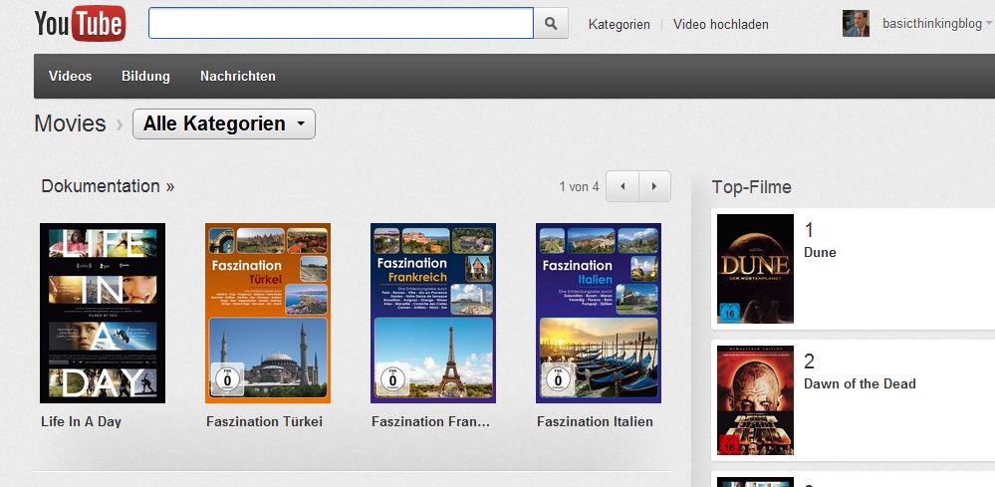Go to next Dokumentation page arrow
The height and width of the screenshot is (487, 995).
(654, 186)
